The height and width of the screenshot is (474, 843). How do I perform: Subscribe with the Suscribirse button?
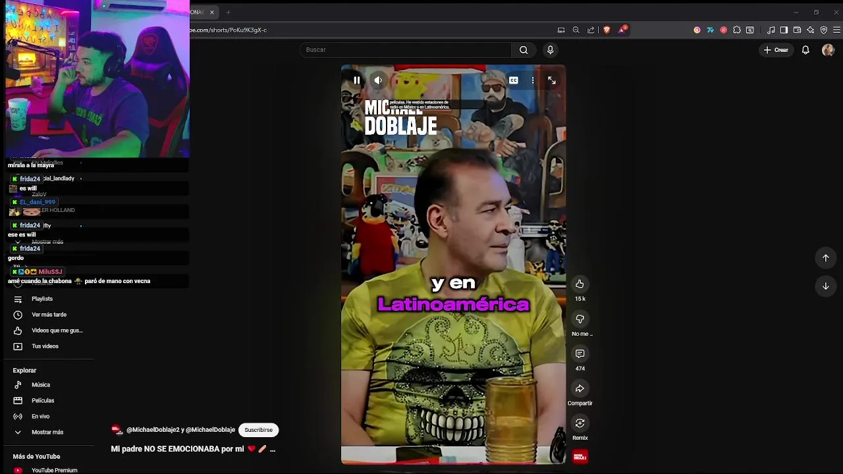point(258,430)
